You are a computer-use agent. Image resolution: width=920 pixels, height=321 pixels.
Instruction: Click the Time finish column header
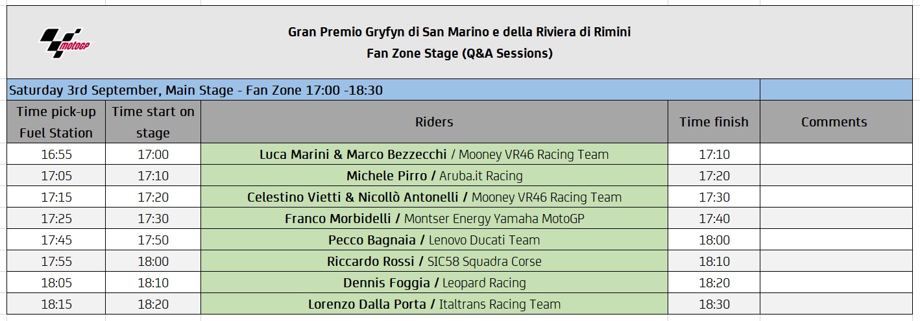[714, 122]
